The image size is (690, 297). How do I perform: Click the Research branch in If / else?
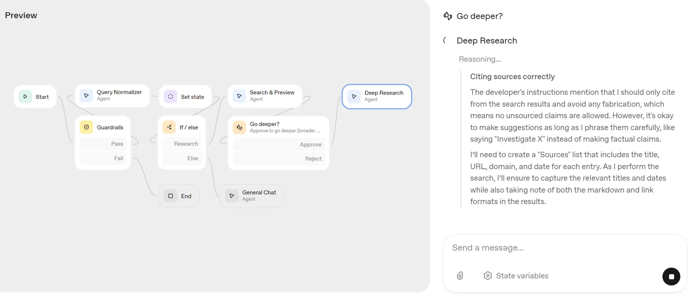(x=182, y=144)
